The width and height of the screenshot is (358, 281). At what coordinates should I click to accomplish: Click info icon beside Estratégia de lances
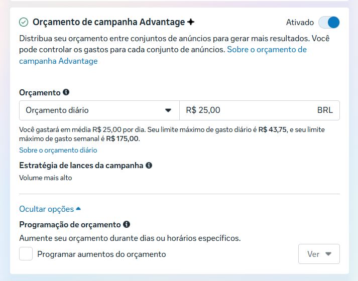tap(149, 165)
